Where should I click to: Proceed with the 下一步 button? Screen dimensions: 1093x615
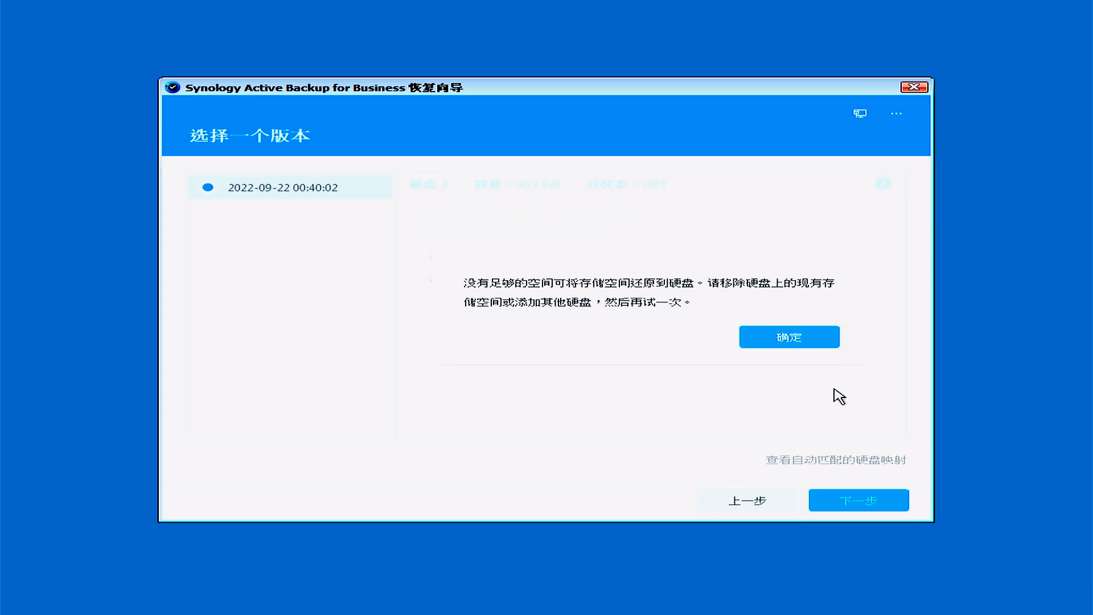click(858, 501)
